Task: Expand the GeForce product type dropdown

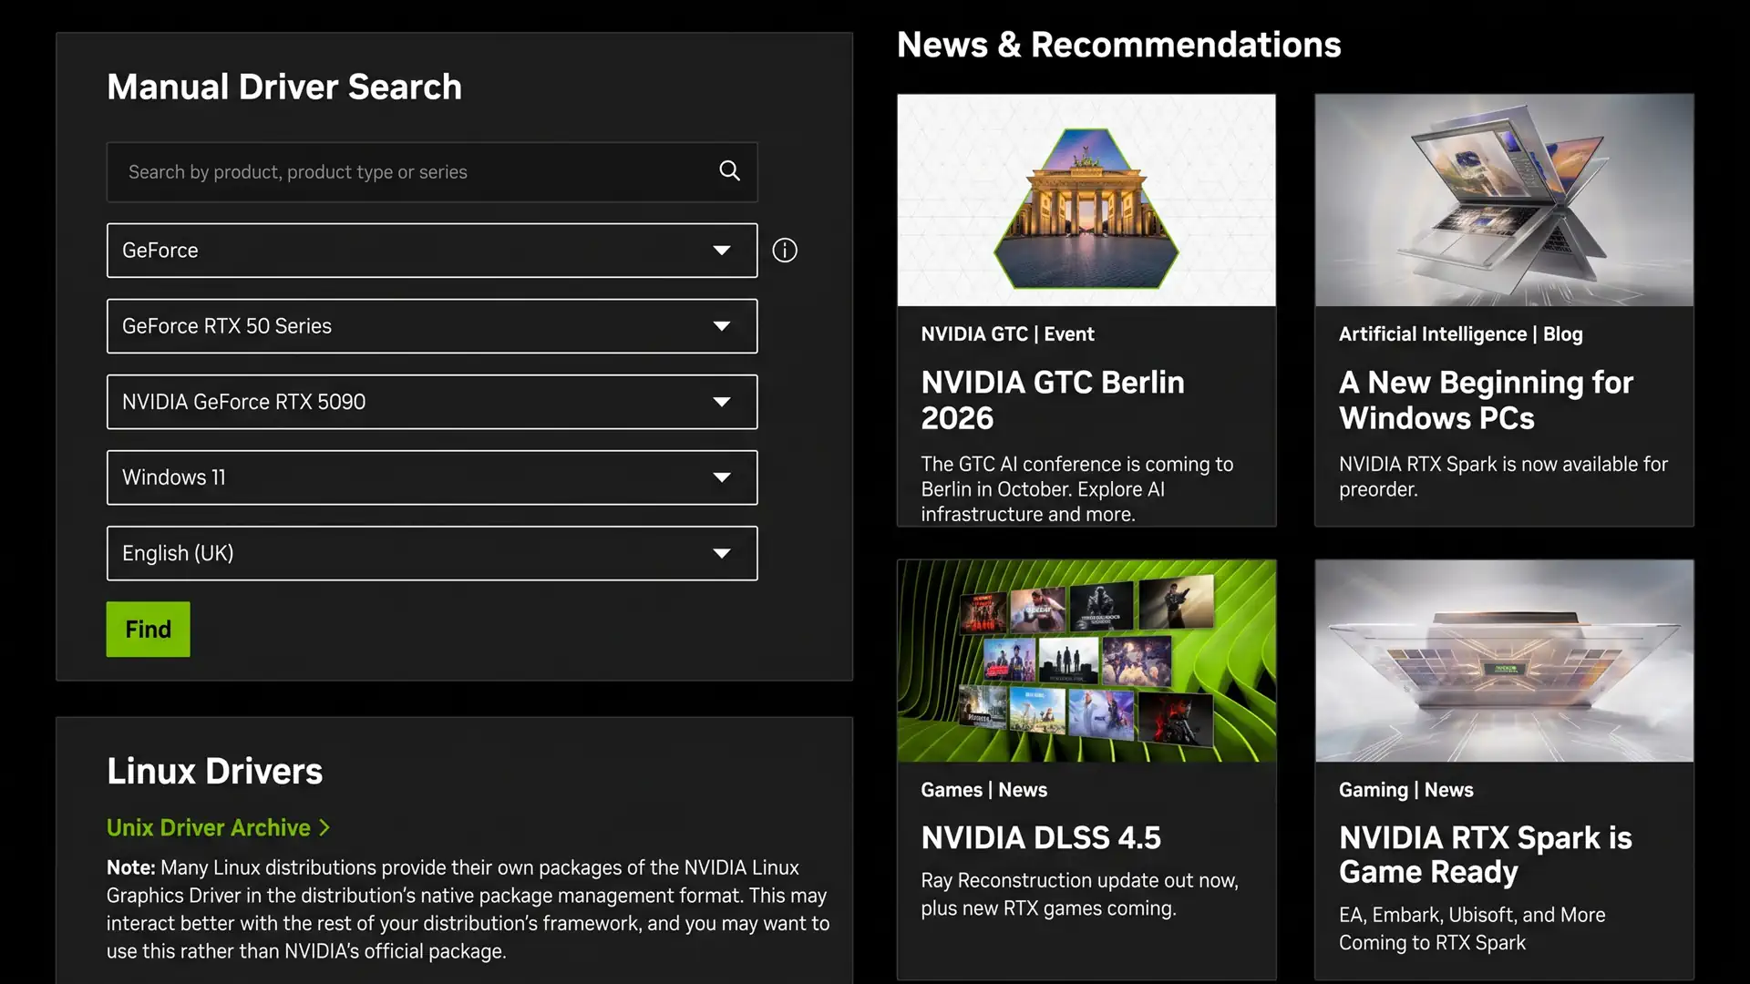Action: (432, 251)
